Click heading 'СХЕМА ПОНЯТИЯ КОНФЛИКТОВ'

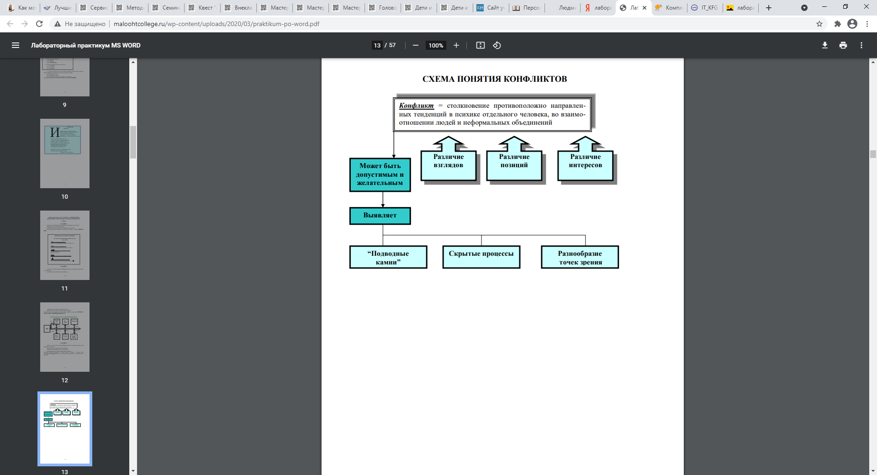pos(495,79)
